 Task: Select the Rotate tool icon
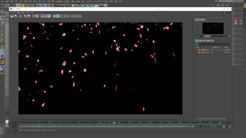[x=28, y=6]
